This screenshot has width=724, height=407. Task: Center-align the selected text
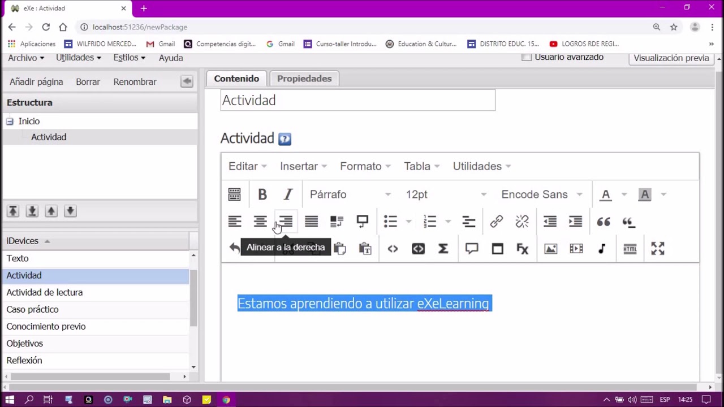pos(260,222)
